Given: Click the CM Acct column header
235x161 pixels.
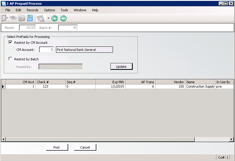Looking at the screenshot, I should (x=21, y=82).
